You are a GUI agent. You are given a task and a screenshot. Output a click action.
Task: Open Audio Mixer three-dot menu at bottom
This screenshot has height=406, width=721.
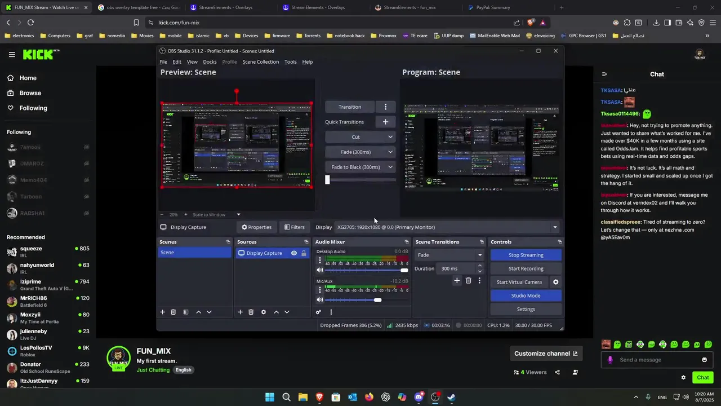331,312
